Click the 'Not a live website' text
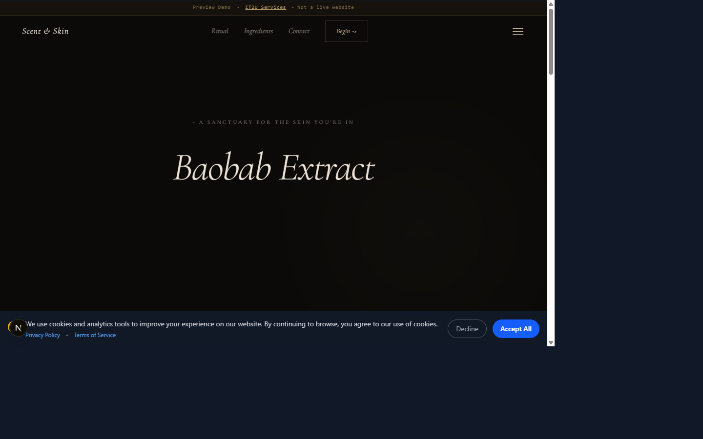This screenshot has width=703, height=439. tap(326, 7)
